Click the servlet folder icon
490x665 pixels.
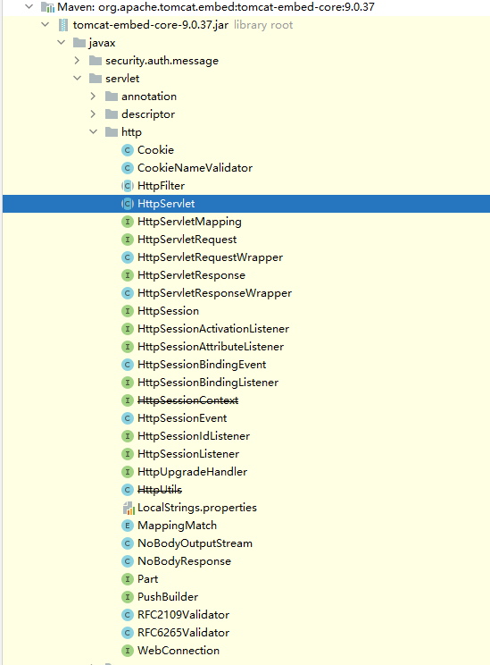point(96,79)
